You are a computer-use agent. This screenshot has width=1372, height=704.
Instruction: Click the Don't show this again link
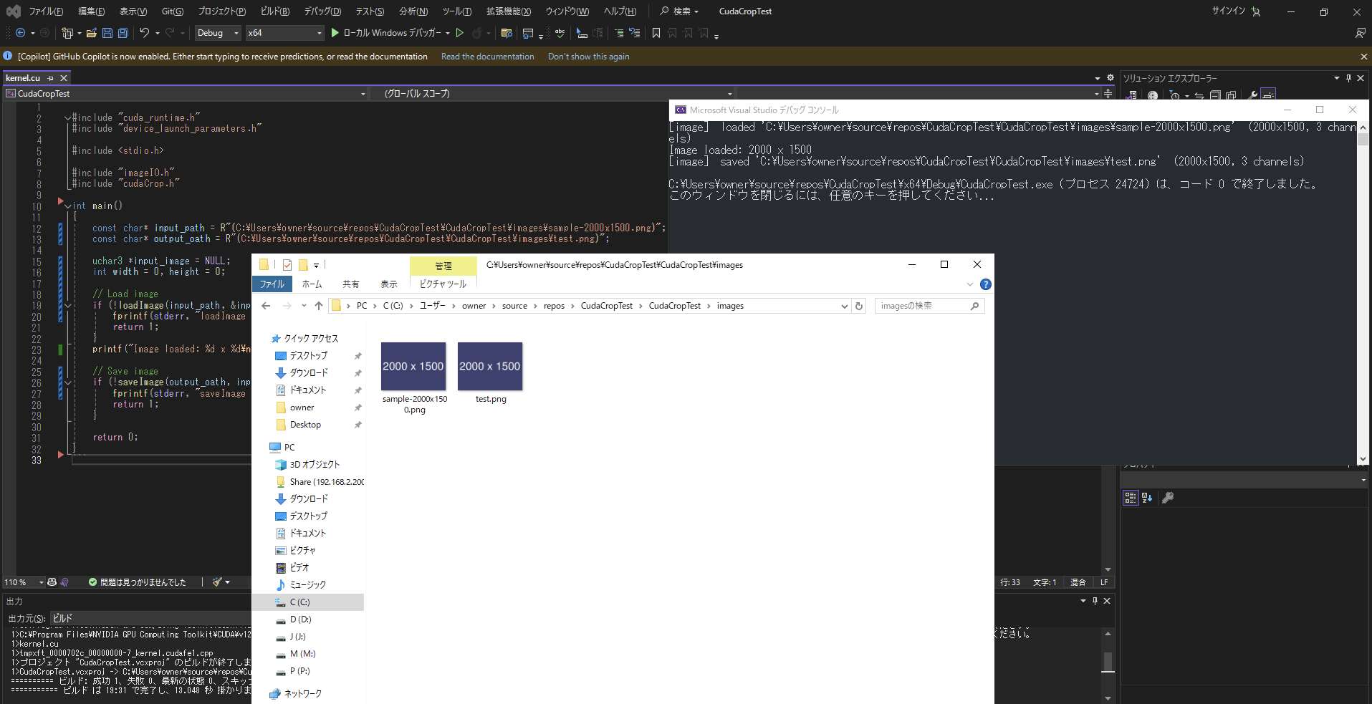(x=589, y=57)
